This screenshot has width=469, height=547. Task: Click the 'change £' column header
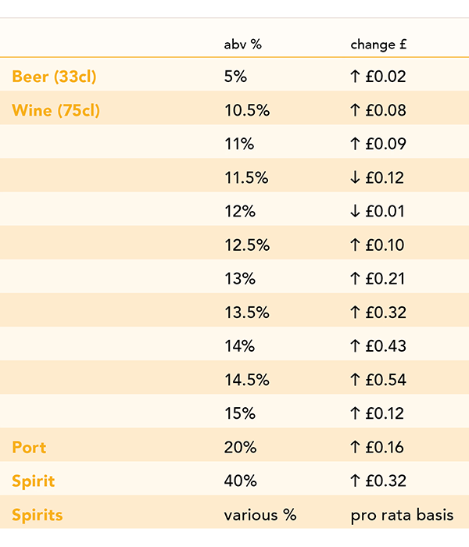click(378, 45)
